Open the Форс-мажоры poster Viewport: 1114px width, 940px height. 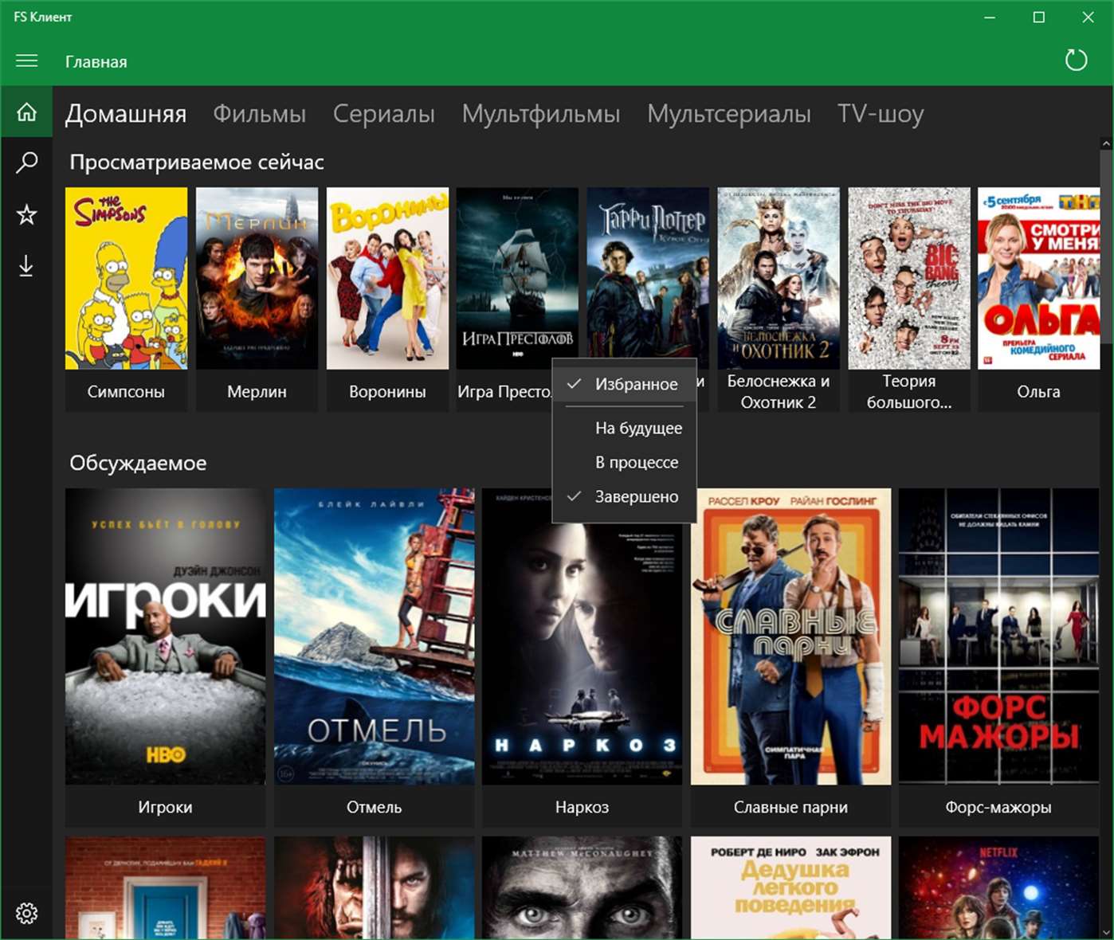(x=998, y=636)
